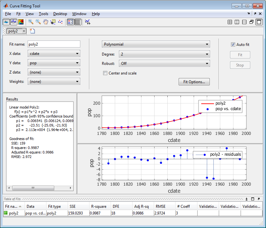
Task: Open the X data dropdown showing cdate
Action: tap(54, 54)
